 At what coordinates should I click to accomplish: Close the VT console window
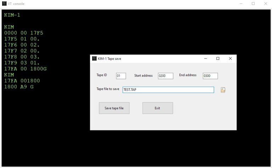click(266, 4)
